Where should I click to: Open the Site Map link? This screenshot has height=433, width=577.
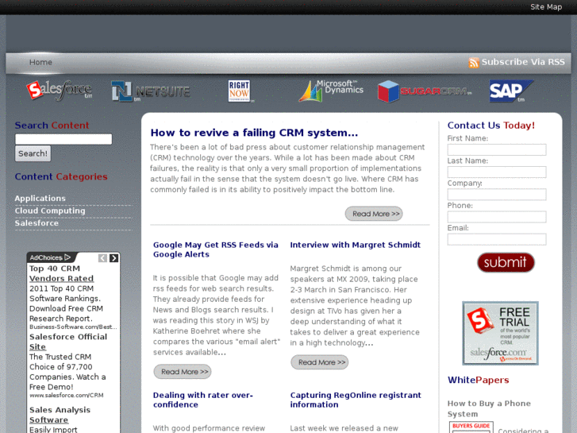click(546, 7)
